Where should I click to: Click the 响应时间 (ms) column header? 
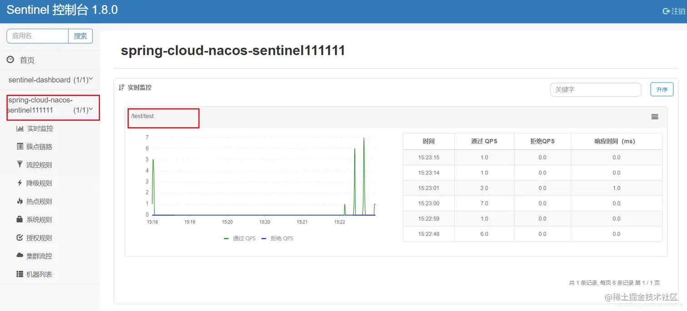click(617, 141)
